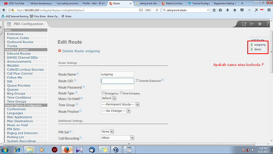The image size is (273, 154).
Task: Click the red delete route icon
Action: [x=59, y=51]
